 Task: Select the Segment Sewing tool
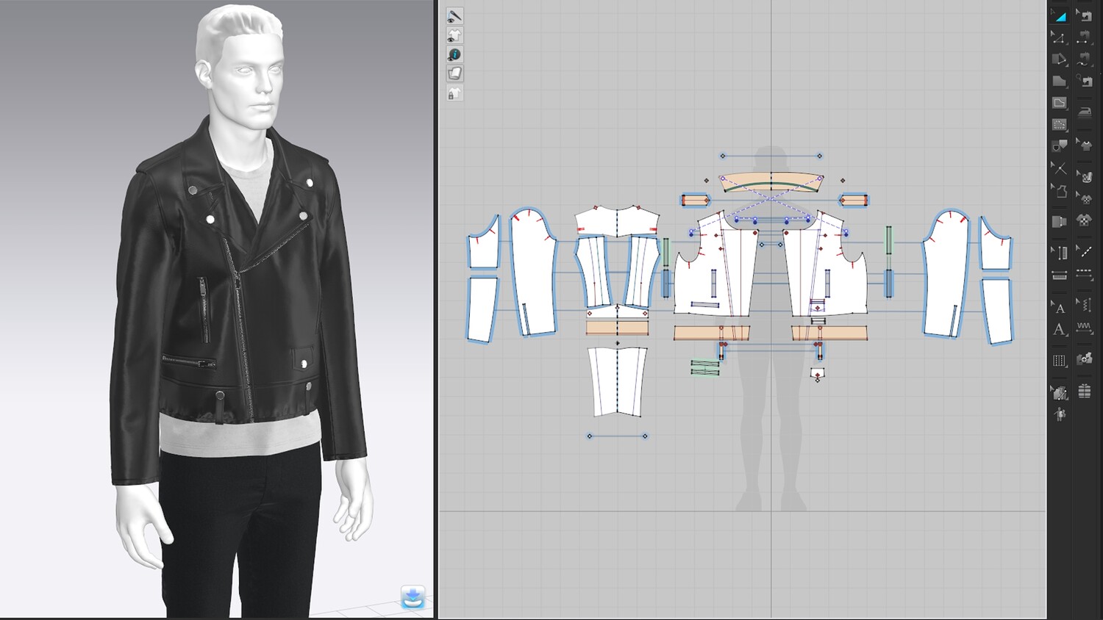tap(1085, 37)
